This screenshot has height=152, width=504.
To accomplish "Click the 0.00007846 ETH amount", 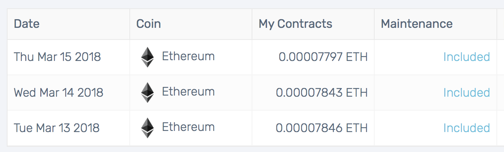I will pos(322,128).
